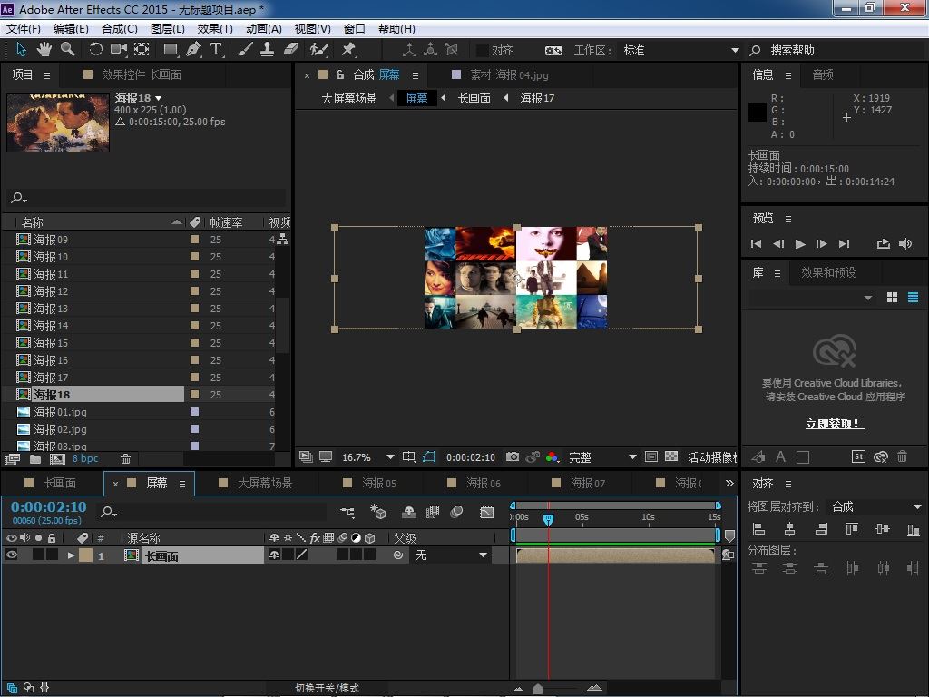Enable the Snapping 对齐 checkbox
This screenshot has width=929, height=697.
483,51
